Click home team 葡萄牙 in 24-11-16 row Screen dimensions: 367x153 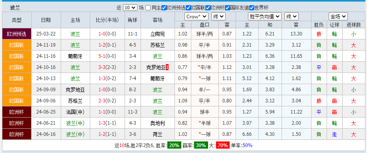[75, 56]
